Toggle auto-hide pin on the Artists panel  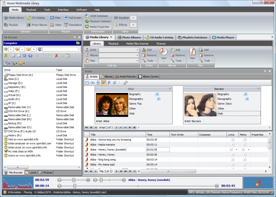pos(265,71)
